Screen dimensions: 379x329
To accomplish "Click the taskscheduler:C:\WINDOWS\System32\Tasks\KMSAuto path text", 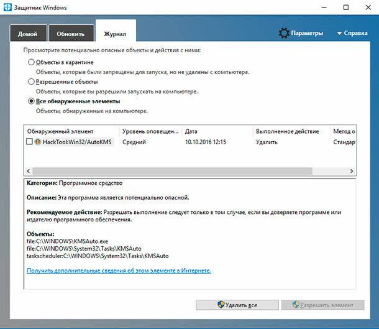I will [x=98, y=256].
